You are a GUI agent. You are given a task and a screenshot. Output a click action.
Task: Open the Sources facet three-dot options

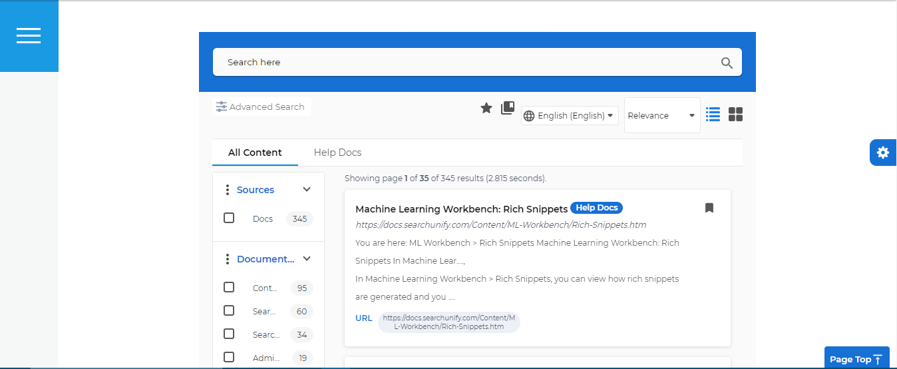point(228,190)
